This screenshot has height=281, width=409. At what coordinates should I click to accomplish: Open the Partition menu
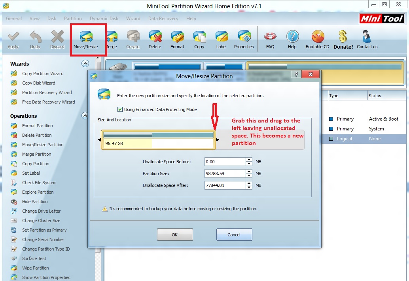coord(73,19)
